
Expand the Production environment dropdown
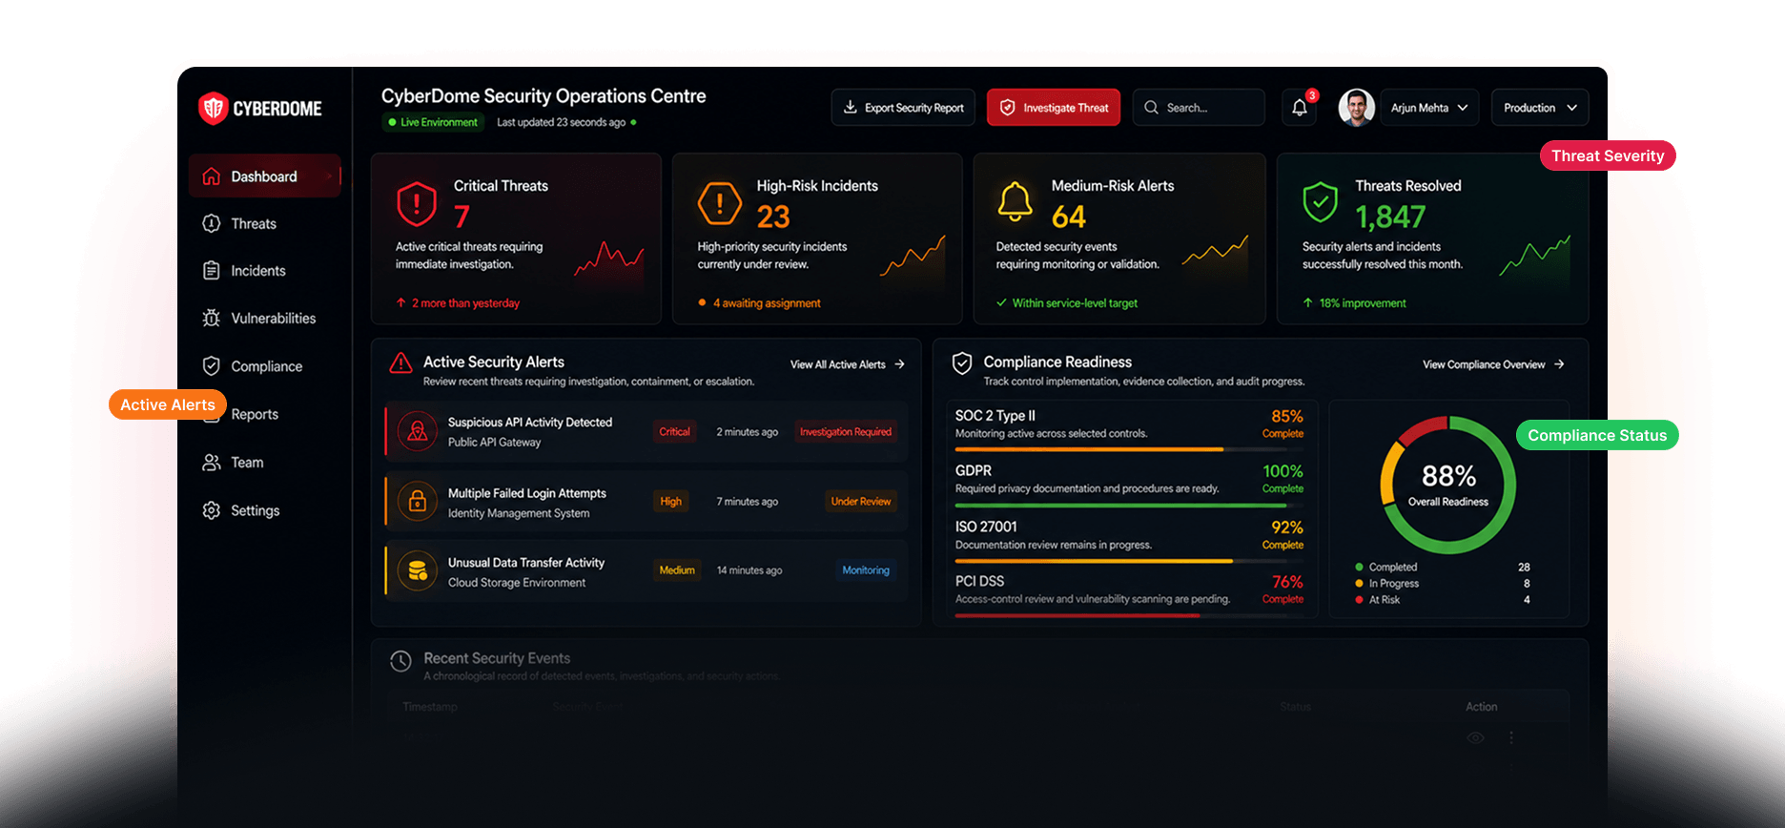1540,108
